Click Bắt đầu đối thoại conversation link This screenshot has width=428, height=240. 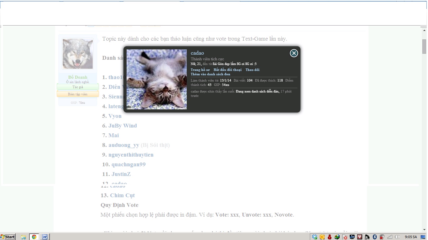pyautogui.click(x=227, y=70)
